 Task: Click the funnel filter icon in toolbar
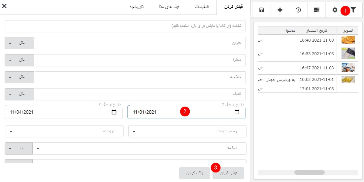(353, 10)
